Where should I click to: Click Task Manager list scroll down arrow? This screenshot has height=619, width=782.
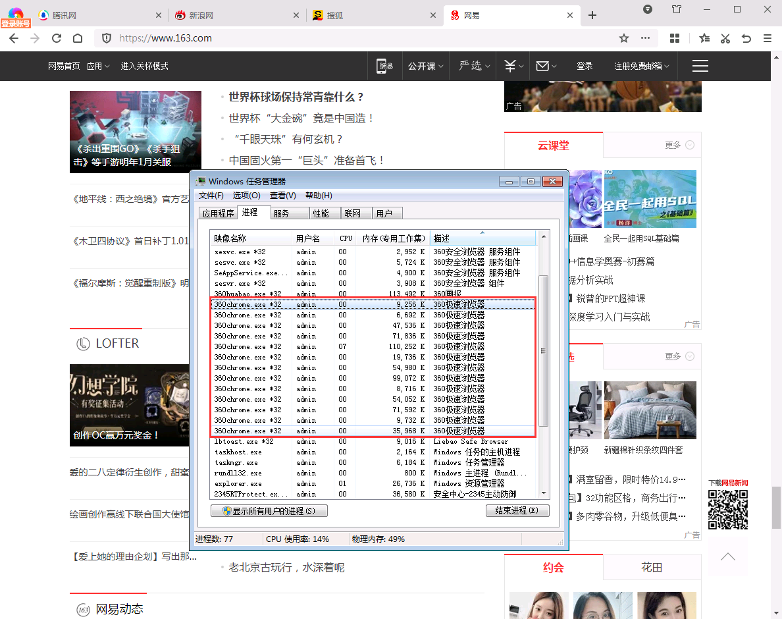(544, 493)
